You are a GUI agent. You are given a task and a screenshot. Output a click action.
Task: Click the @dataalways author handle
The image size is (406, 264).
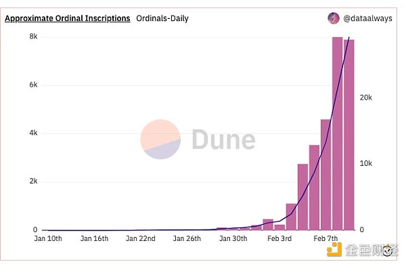[x=367, y=18]
